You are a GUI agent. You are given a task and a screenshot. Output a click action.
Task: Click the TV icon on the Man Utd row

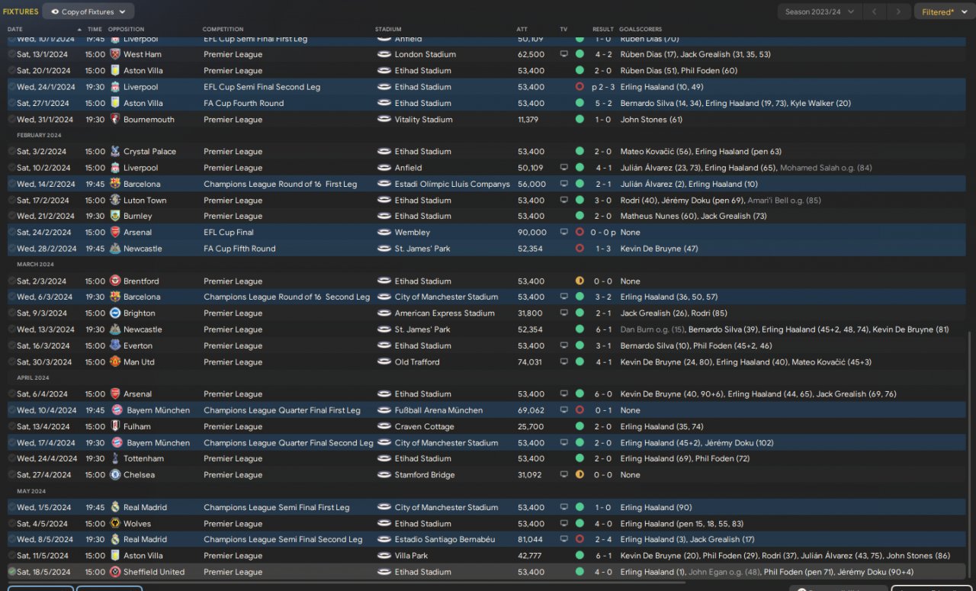coord(563,361)
